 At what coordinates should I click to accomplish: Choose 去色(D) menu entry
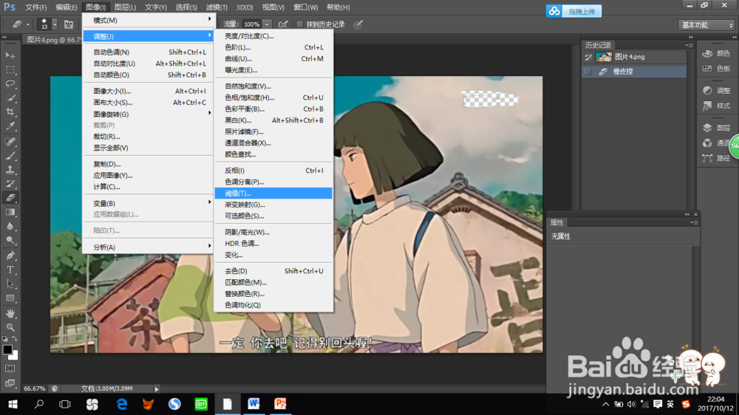coord(273,271)
